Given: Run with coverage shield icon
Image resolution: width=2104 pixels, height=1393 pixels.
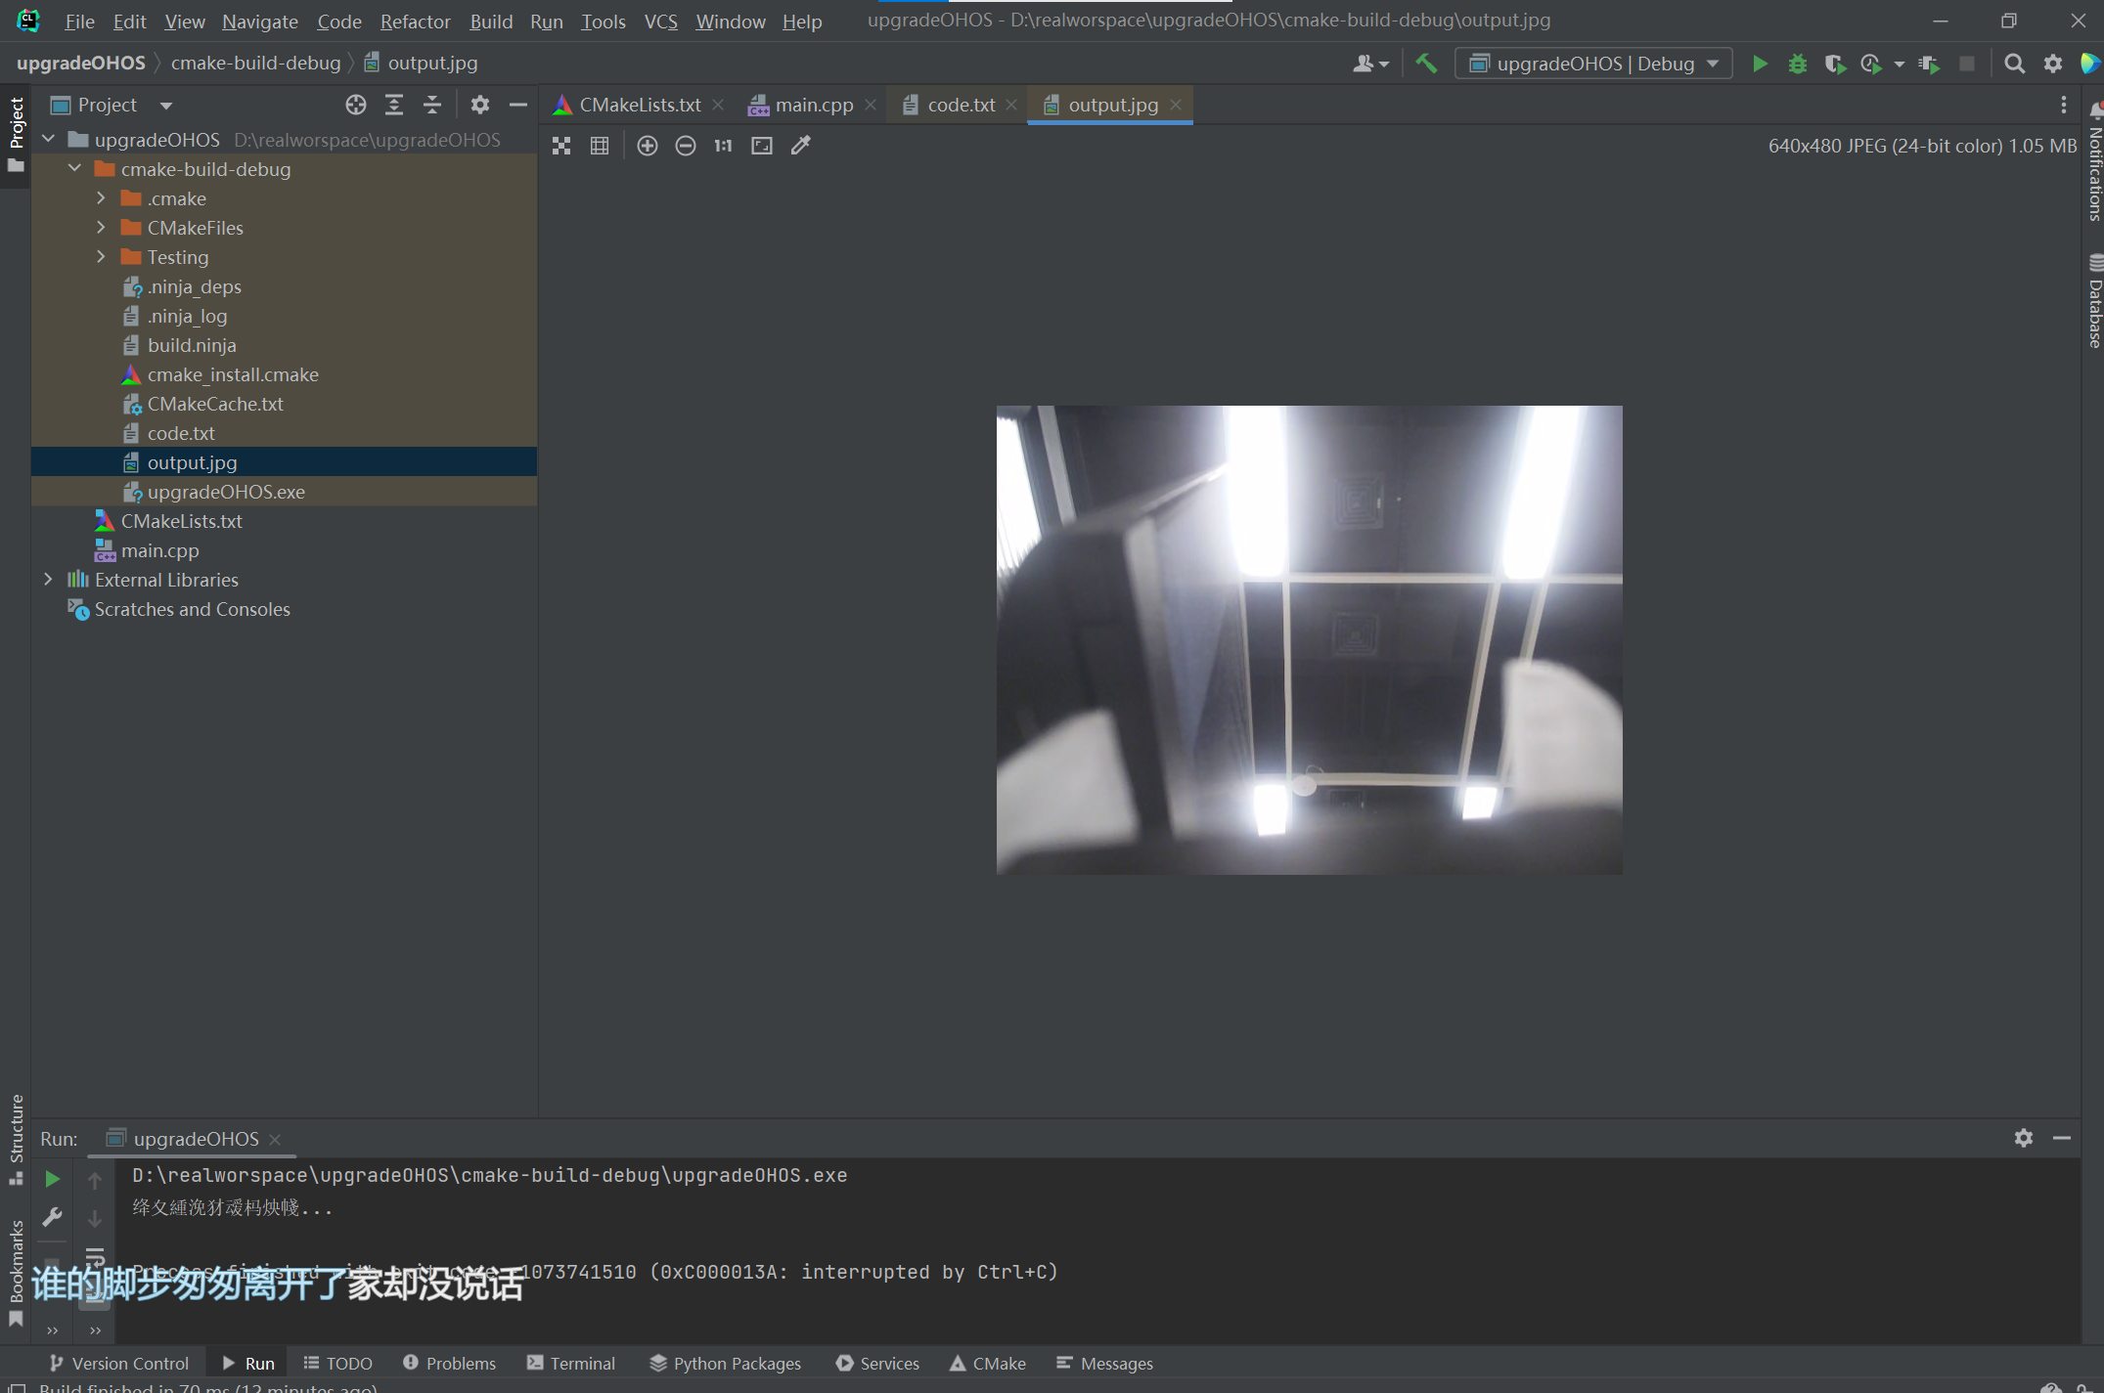Looking at the screenshot, I should 1835,64.
